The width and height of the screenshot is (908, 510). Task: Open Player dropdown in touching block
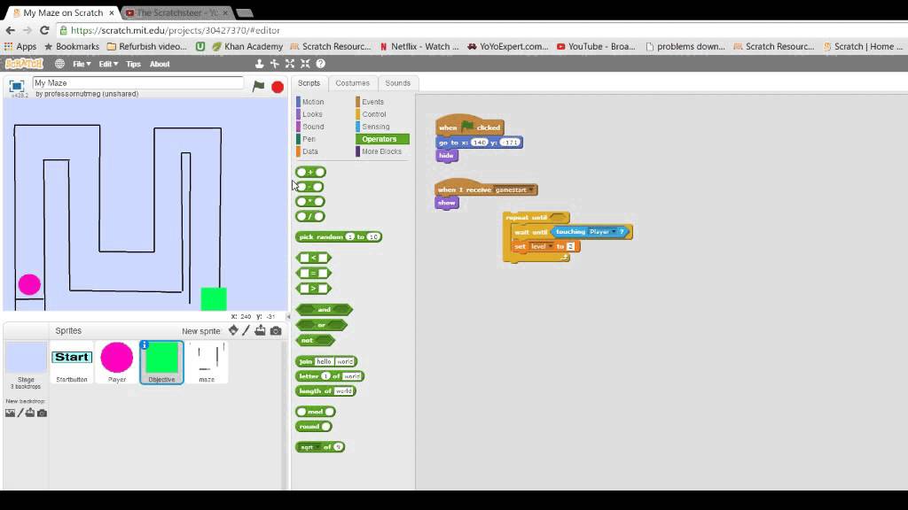point(614,232)
